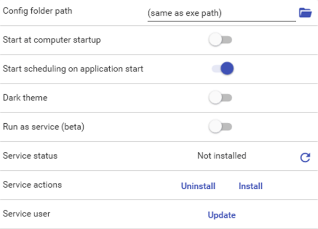Refresh the service status
This screenshot has height=229, width=318.
point(305,157)
